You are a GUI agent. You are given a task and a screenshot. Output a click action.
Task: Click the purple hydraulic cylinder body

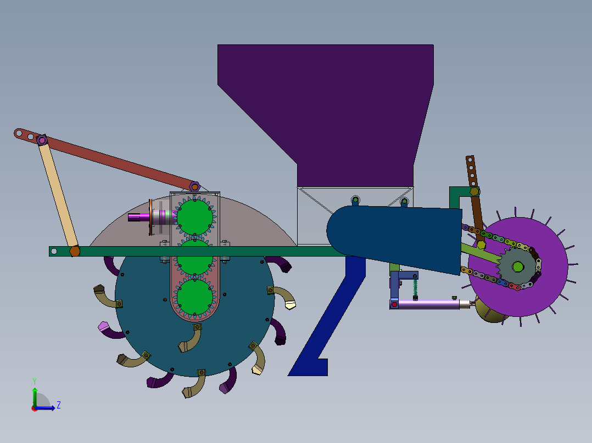[434, 305]
